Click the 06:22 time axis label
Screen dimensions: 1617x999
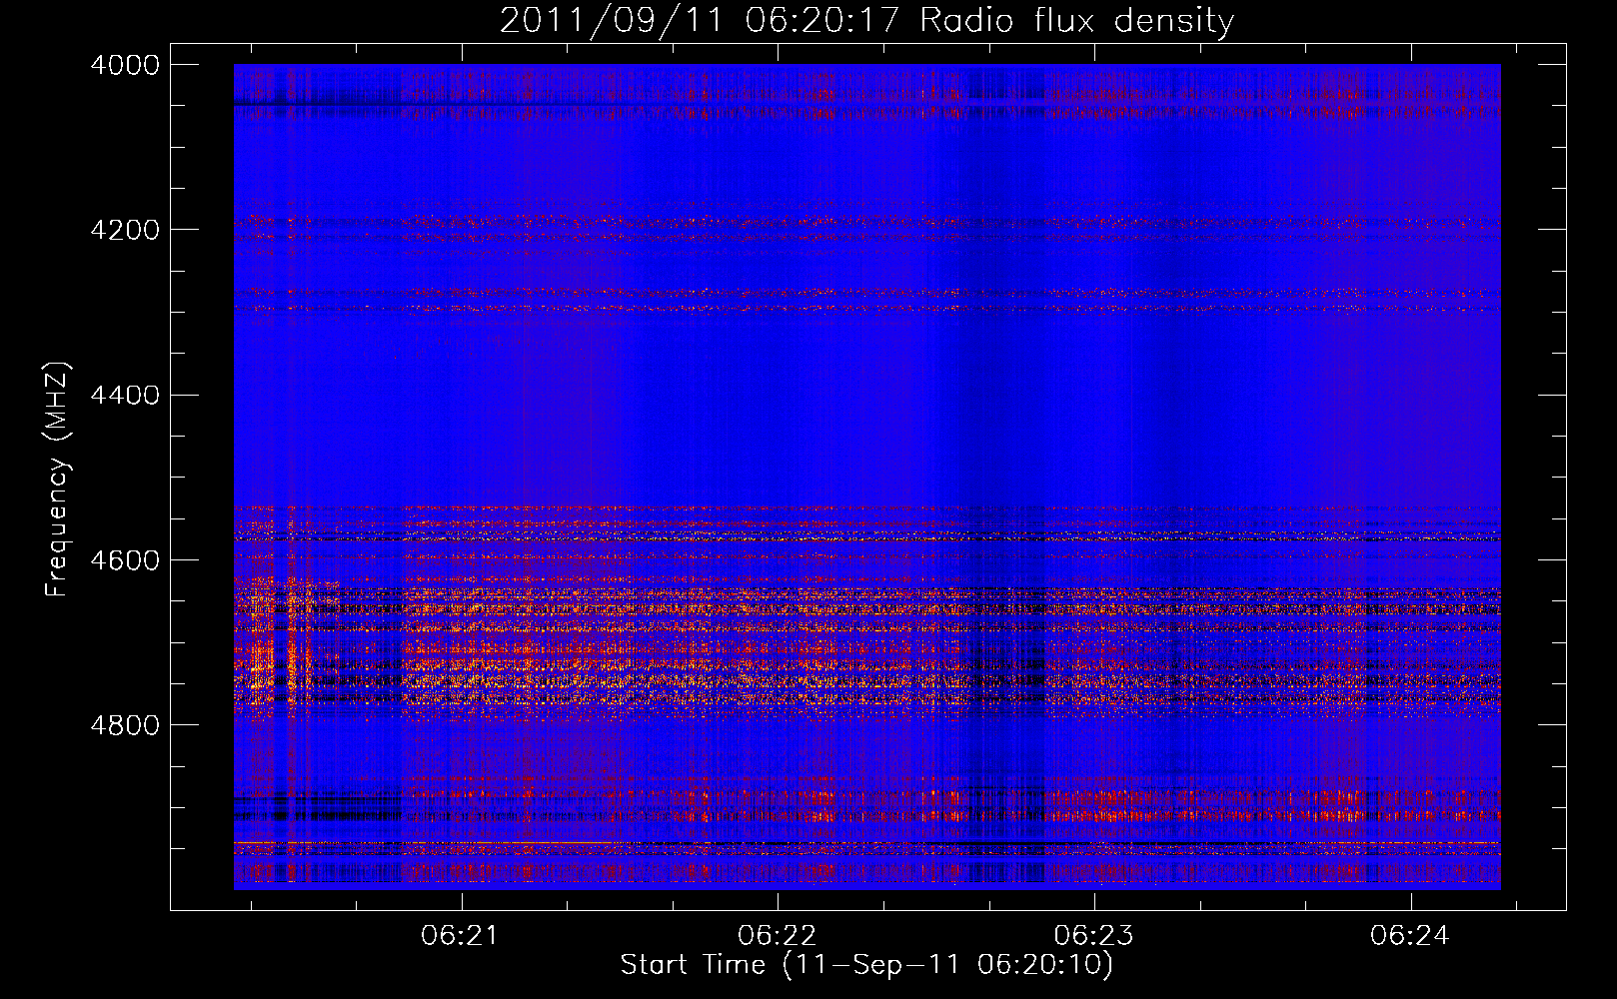click(x=777, y=936)
